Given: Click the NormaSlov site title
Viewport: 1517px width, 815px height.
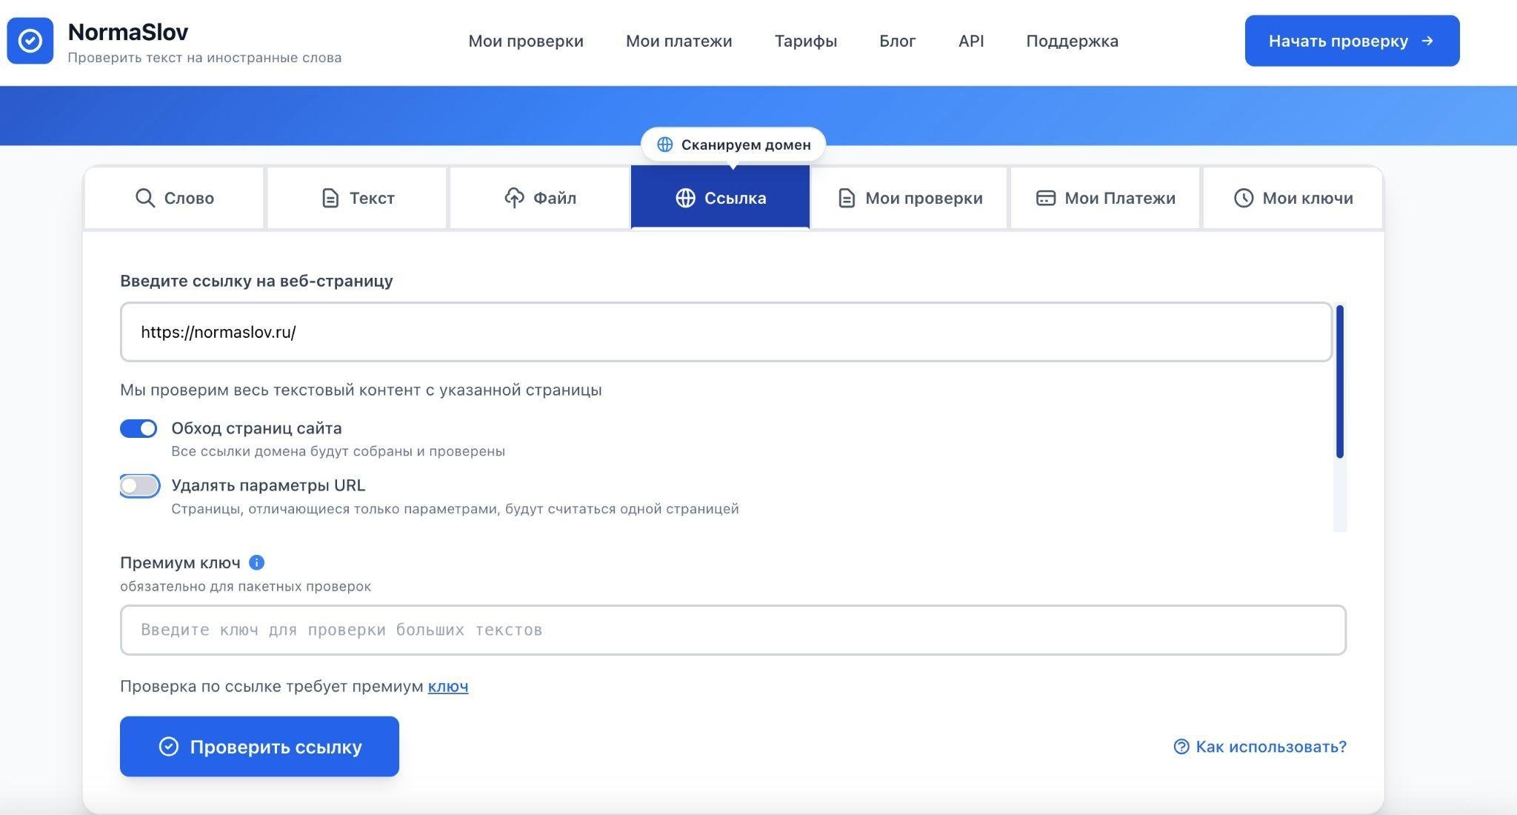Looking at the screenshot, I should coord(128,32).
